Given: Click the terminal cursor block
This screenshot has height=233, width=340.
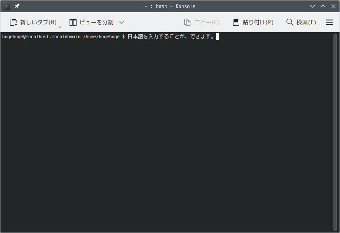Looking at the screenshot, I should [217, 37].
